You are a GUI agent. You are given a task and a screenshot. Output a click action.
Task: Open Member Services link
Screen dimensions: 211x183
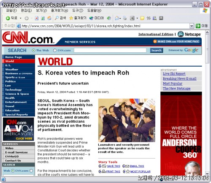[x=80, y=42]
